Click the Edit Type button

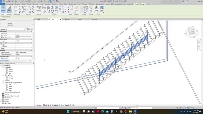coord(29,29)
